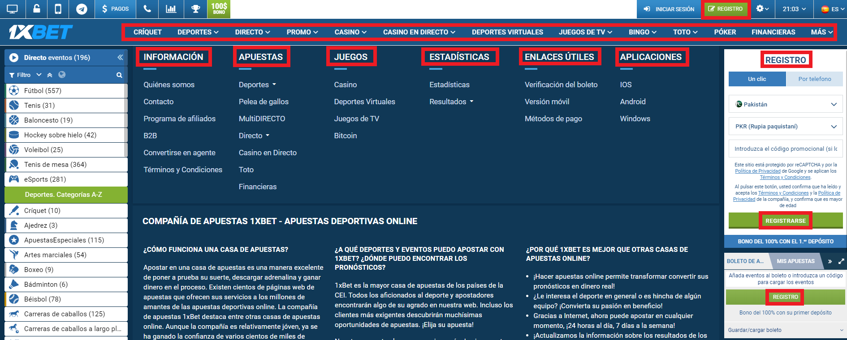Open Pakistán country dropdown
This screenshot has width=847, height=340.
pyautogui.click(x=786, y=104)
